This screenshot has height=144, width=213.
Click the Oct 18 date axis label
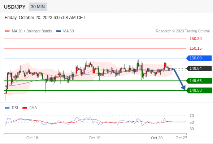[x=32, y=138]
